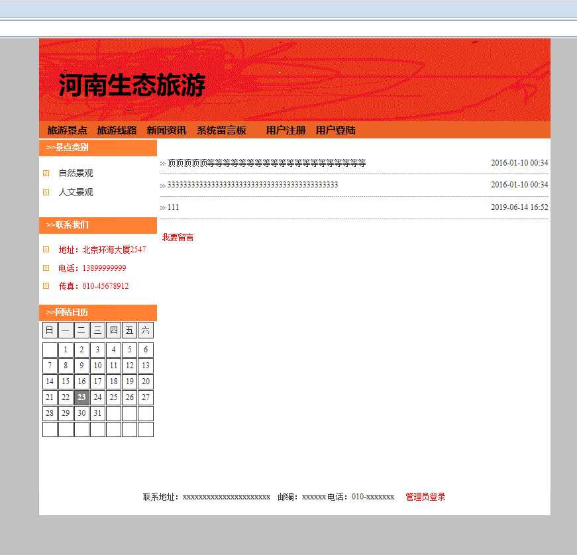Click the square icon beside 自然景观
The width and height of the screenshot is (577, 555).
[x=45, y=173]
